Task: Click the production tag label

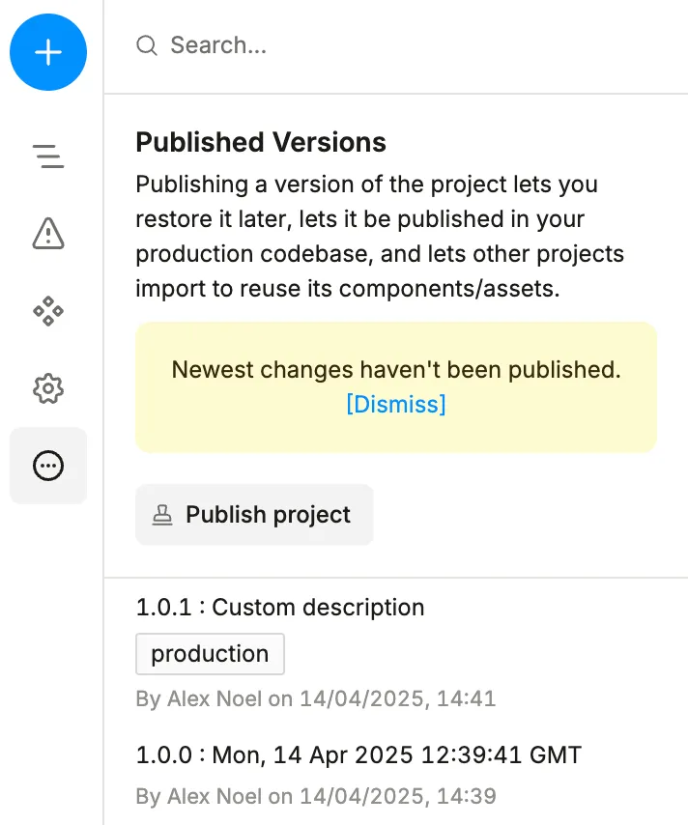Action: coord(210,654)
